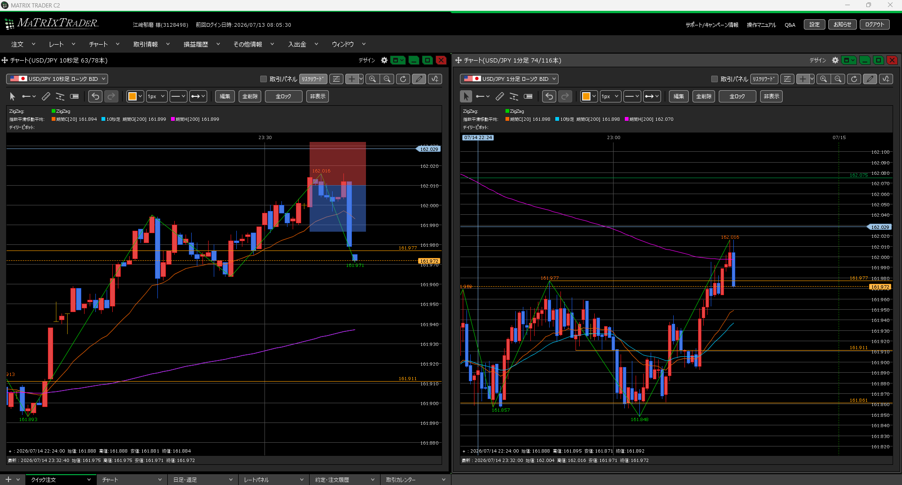Open the 注文 menu
Screen dimensions: 902x485
tap(23, 44)
